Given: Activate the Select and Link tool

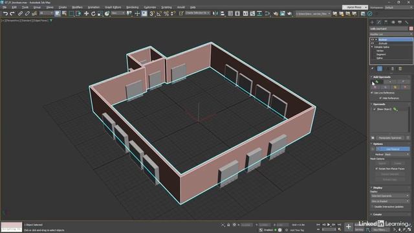Looking at the screenshot, I should coord(20,14).
